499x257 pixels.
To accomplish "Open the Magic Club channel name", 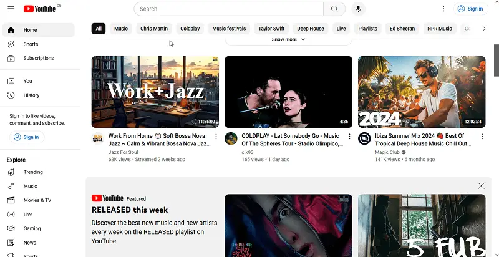I will [387, 152].
